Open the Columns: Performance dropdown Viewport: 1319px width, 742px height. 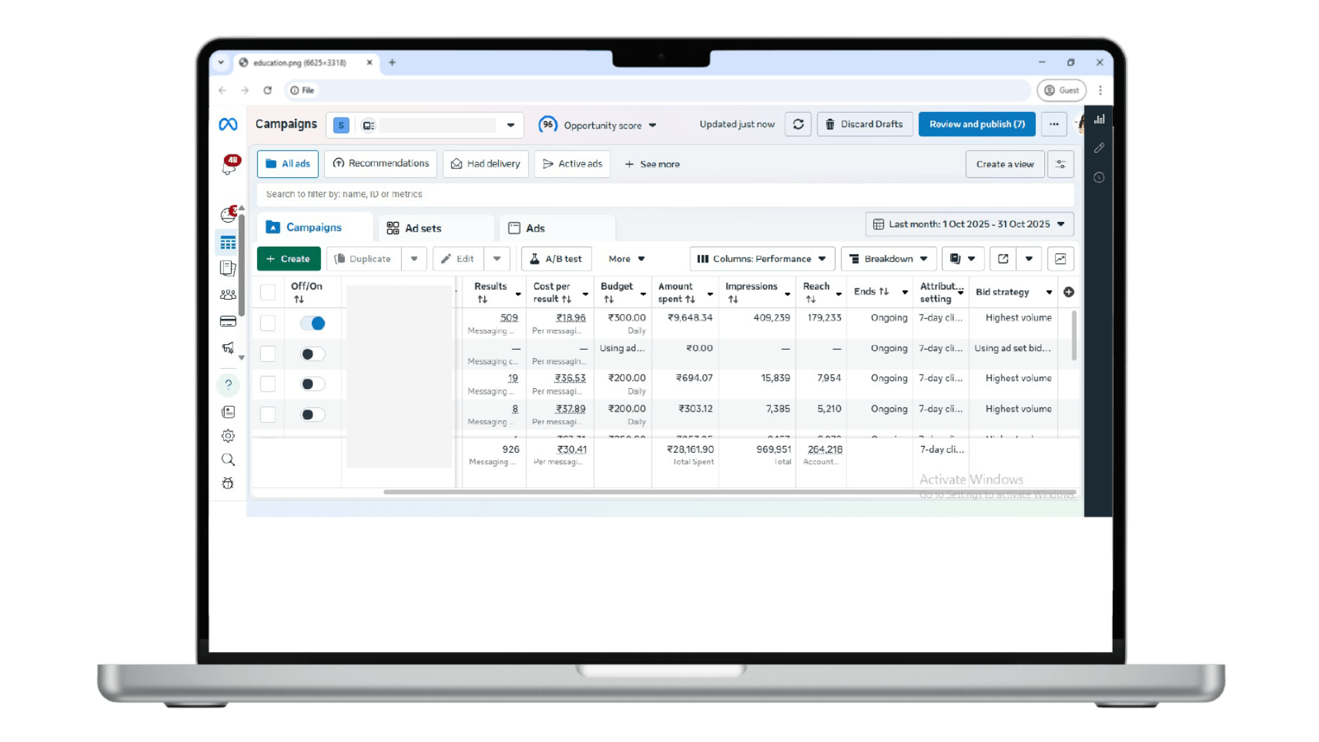coord(761,259)
